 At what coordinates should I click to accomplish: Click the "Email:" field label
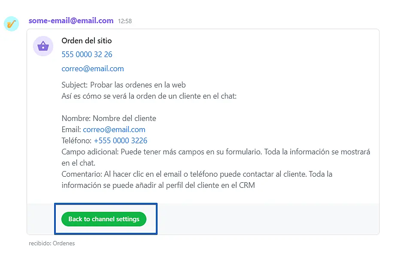[71, 130]
